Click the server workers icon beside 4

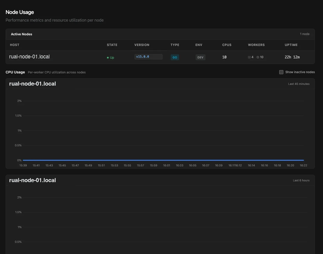pos(249,57)
